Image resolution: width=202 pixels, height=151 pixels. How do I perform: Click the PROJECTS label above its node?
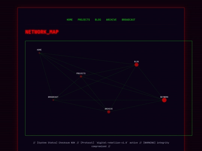click(81, 73)
